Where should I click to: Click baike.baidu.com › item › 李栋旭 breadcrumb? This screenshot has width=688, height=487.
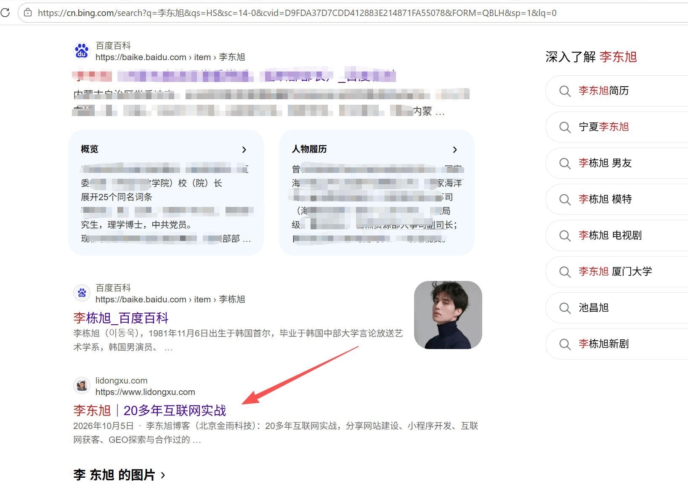click(x=170, y=299)
